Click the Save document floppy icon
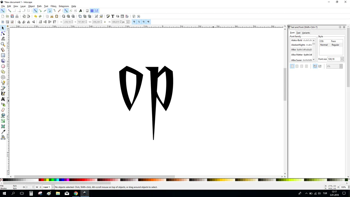This screenshot has height=197, width=350. pyautogui.click(x=12, y=16)
